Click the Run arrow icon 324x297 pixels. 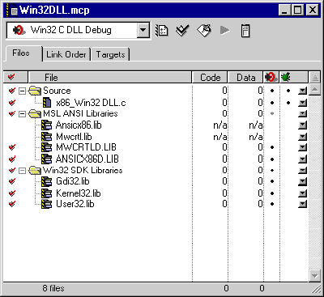coord(224,31)
